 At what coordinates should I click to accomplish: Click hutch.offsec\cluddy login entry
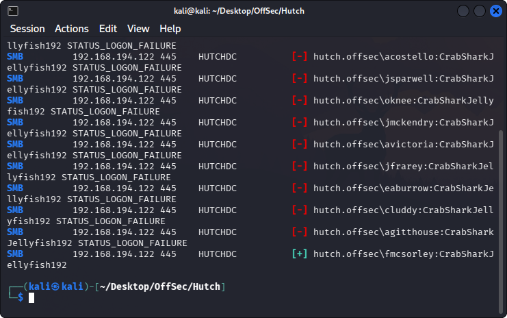(404, 210)
